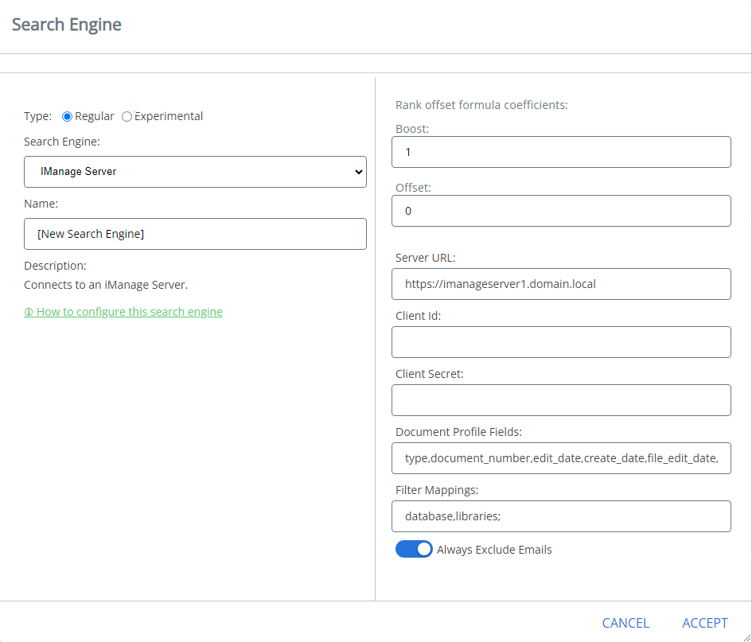Click into the Boost coefficient field

tap(561, 152)
